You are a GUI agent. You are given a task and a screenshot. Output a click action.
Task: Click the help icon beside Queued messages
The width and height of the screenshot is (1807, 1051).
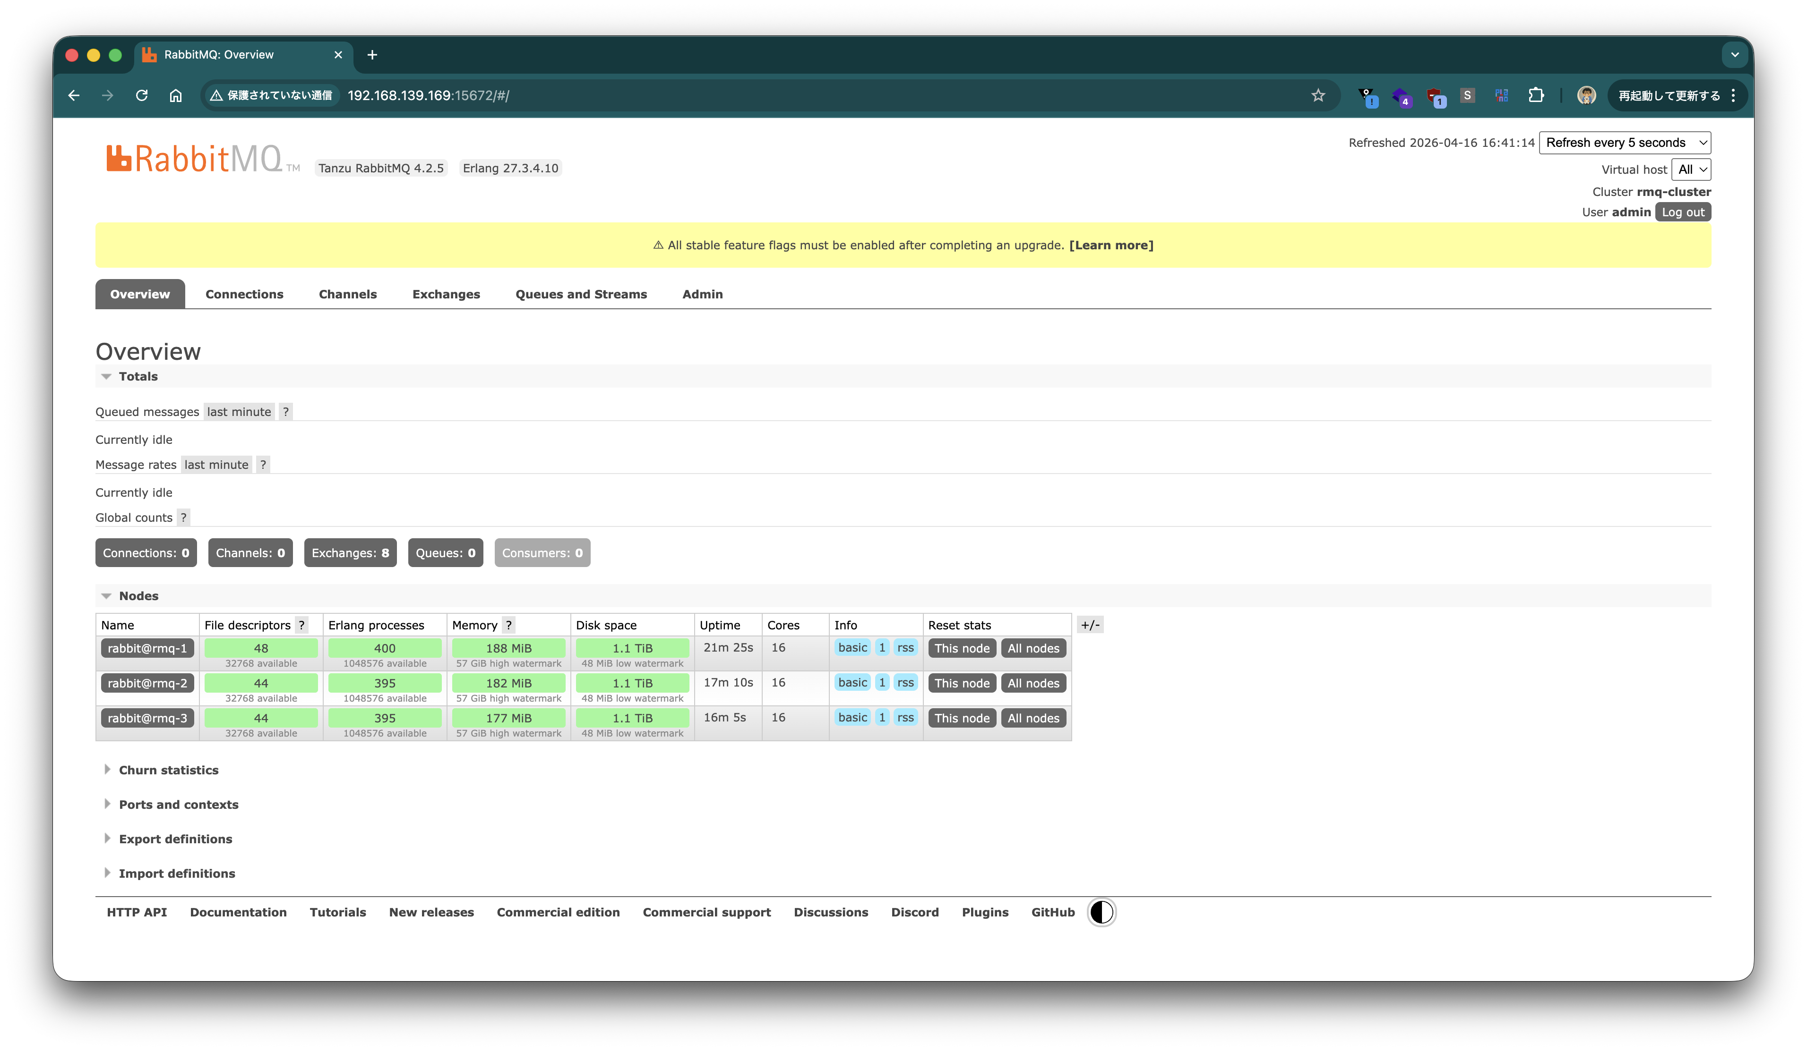285,411
